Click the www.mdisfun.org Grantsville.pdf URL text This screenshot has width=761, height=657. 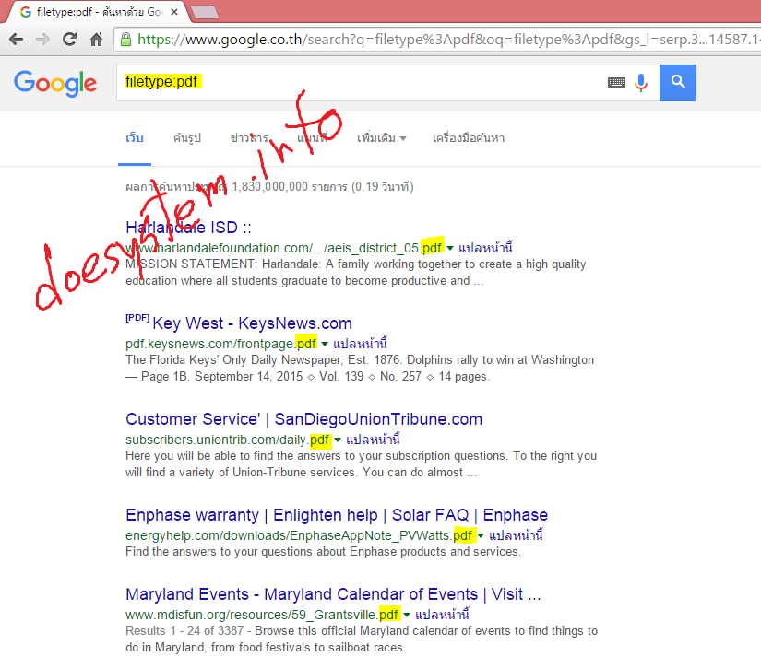262,615
